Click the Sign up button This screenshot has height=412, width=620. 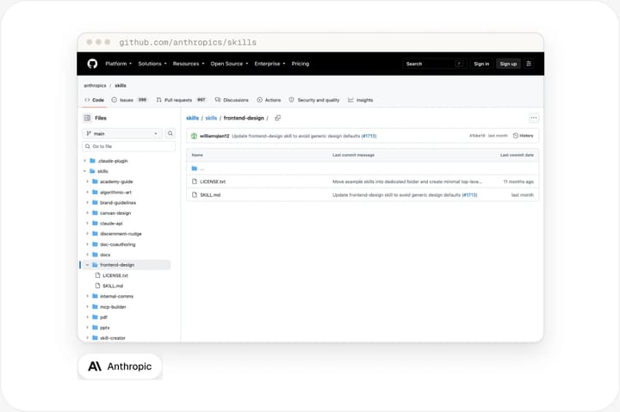tap(508, 64)
